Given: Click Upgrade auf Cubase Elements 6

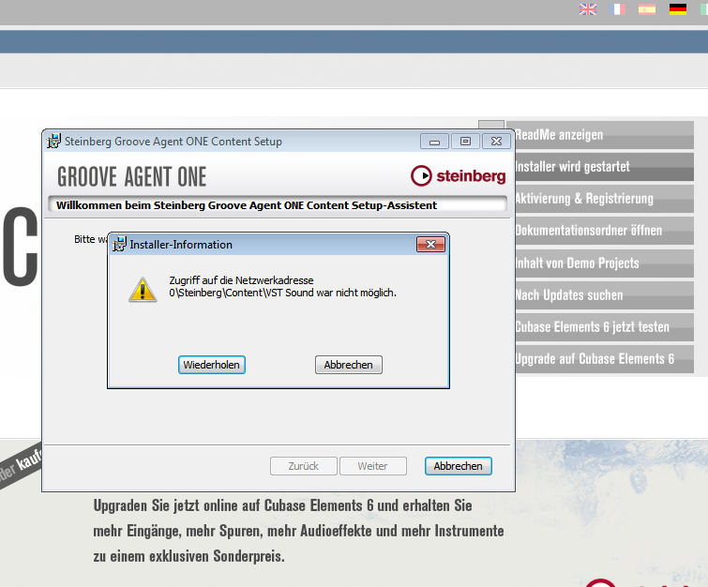Looking at the screenshot, I should click(604, 359).
